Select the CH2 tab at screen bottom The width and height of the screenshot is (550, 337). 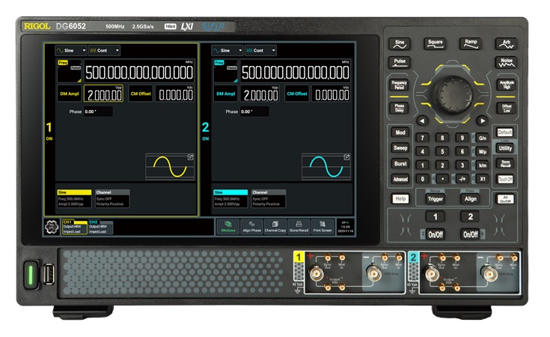[x=100, y=227]
